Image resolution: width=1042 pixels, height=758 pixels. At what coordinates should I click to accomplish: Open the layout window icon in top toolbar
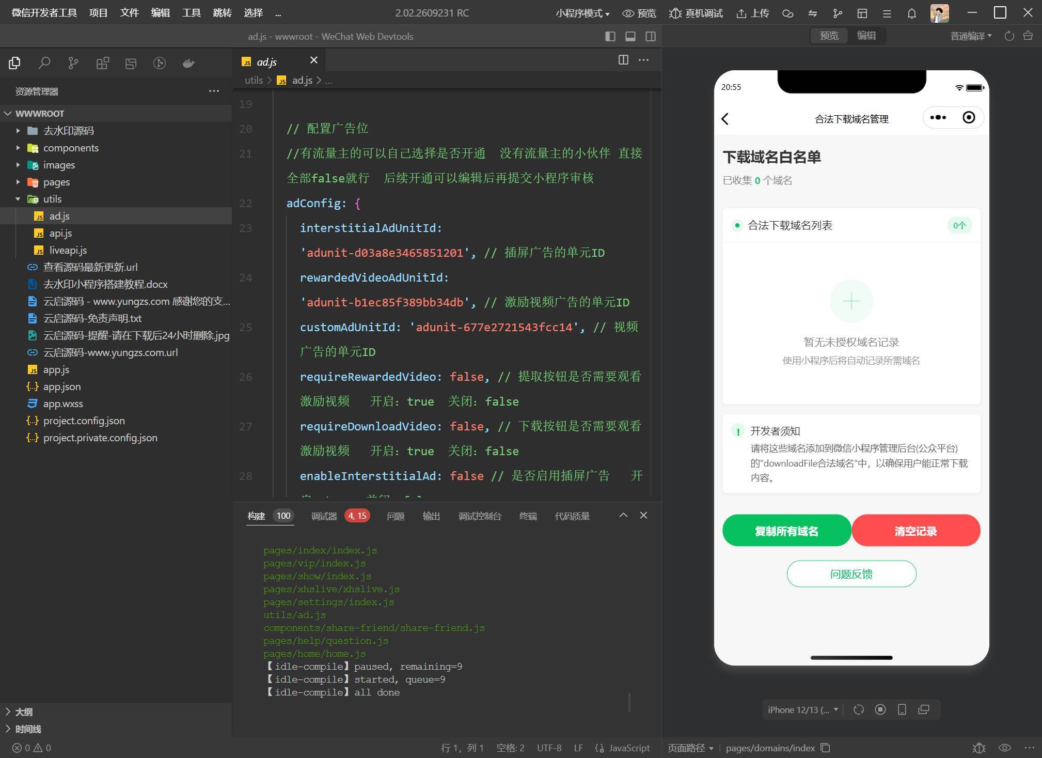tap(862, 13)
